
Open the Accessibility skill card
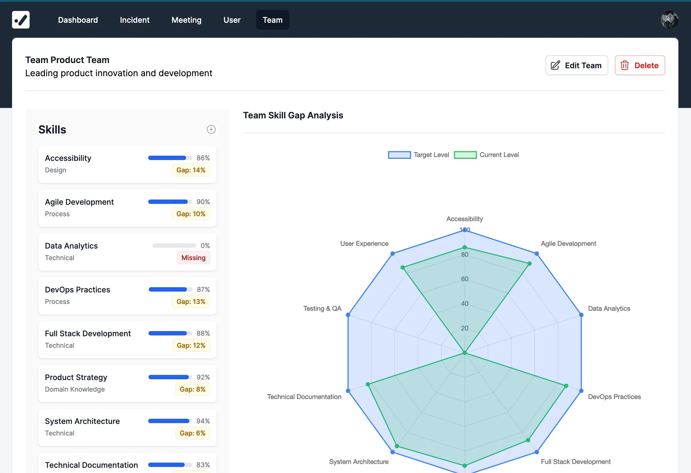pos(128,164)
